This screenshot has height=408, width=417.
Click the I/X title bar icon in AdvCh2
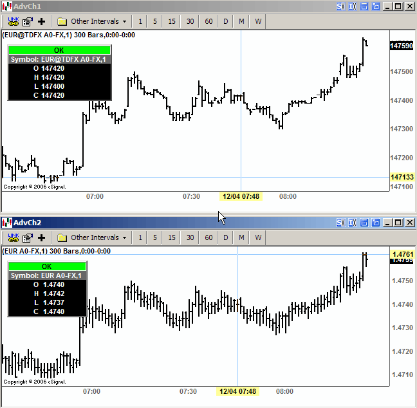353,223
